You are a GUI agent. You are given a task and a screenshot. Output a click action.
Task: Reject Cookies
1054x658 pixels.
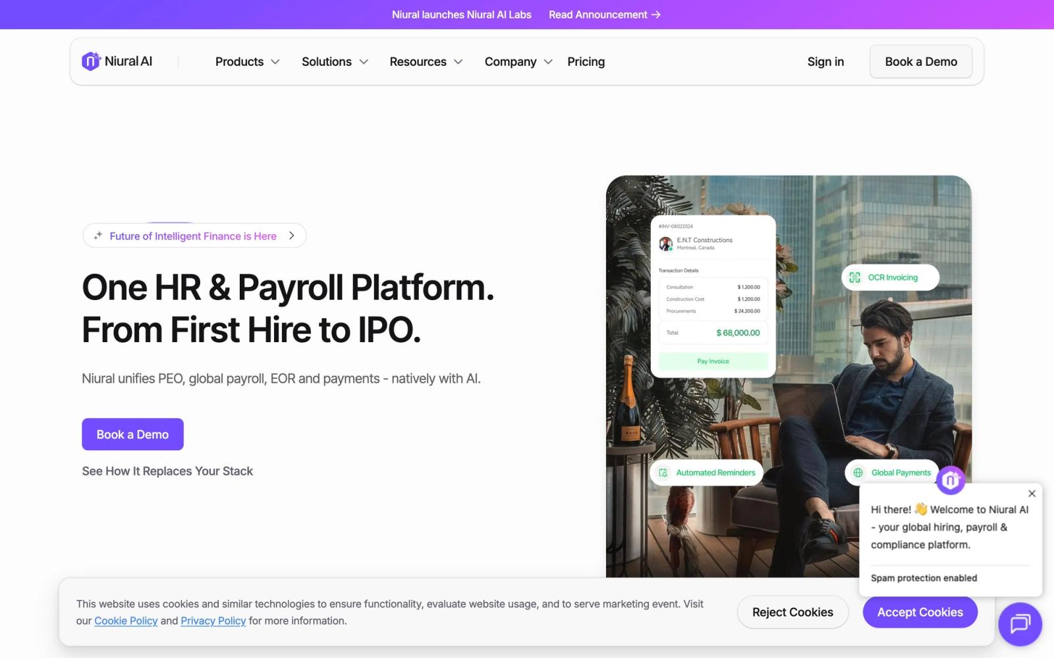tap(792, 613)
